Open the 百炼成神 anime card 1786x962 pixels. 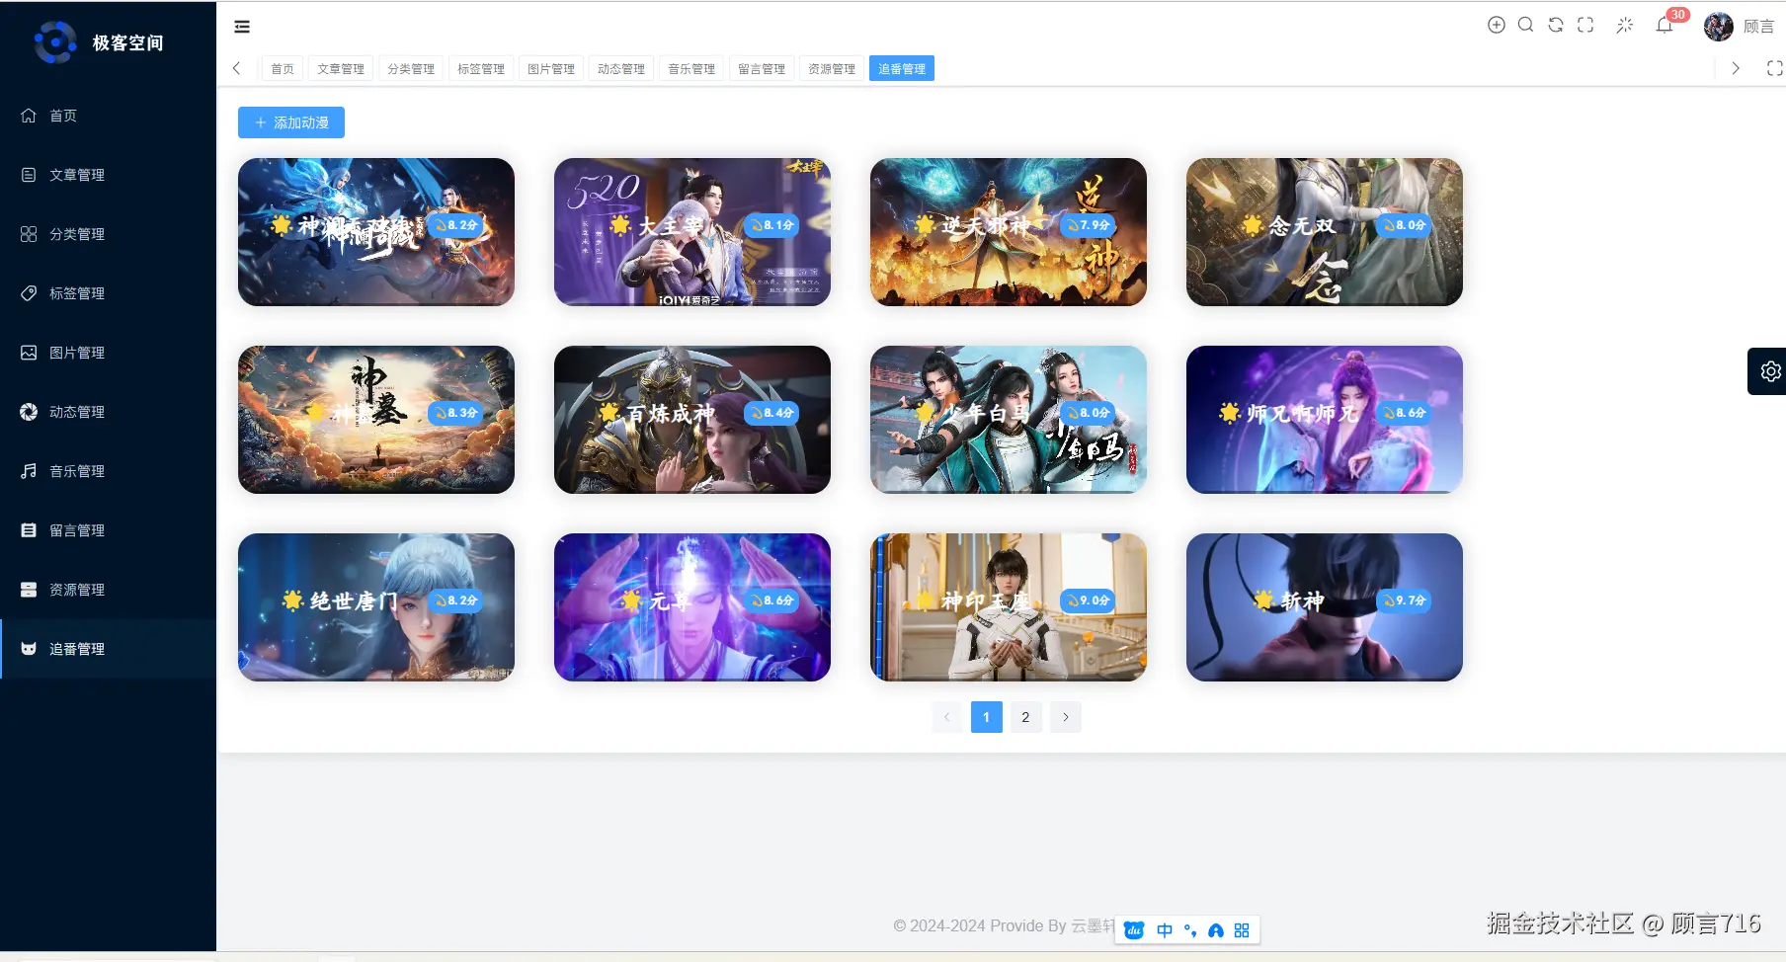[x=692, y=420]
